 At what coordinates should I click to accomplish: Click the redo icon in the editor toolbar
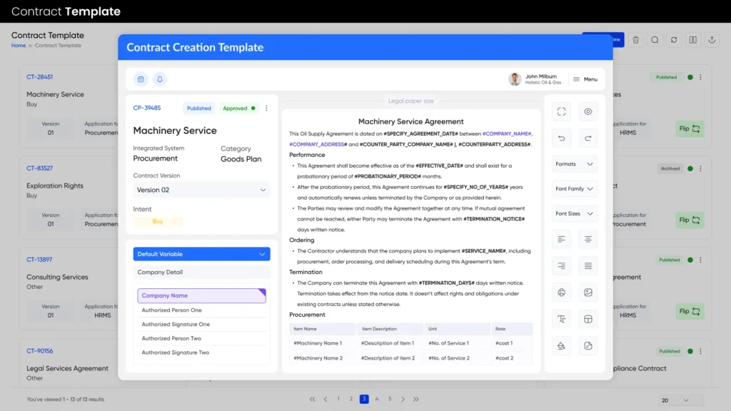point(588,138)
